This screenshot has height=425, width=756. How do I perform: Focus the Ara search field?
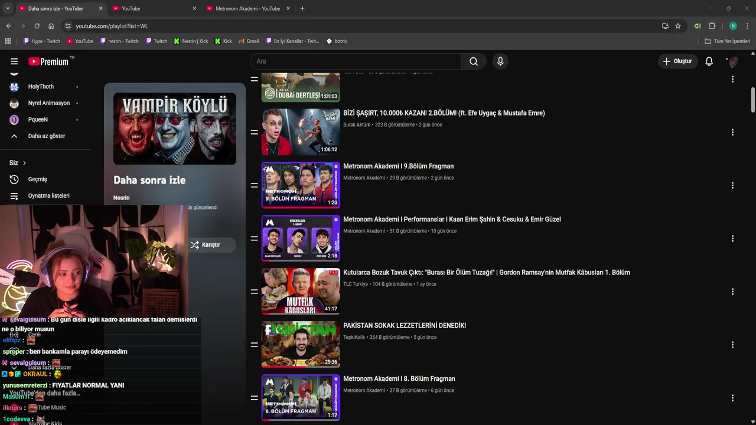[x=356, y=61]
